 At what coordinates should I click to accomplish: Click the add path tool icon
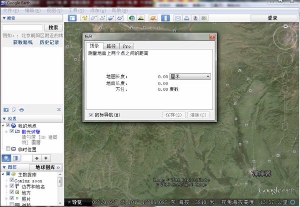pyautogui.click(x=102, y=18)
